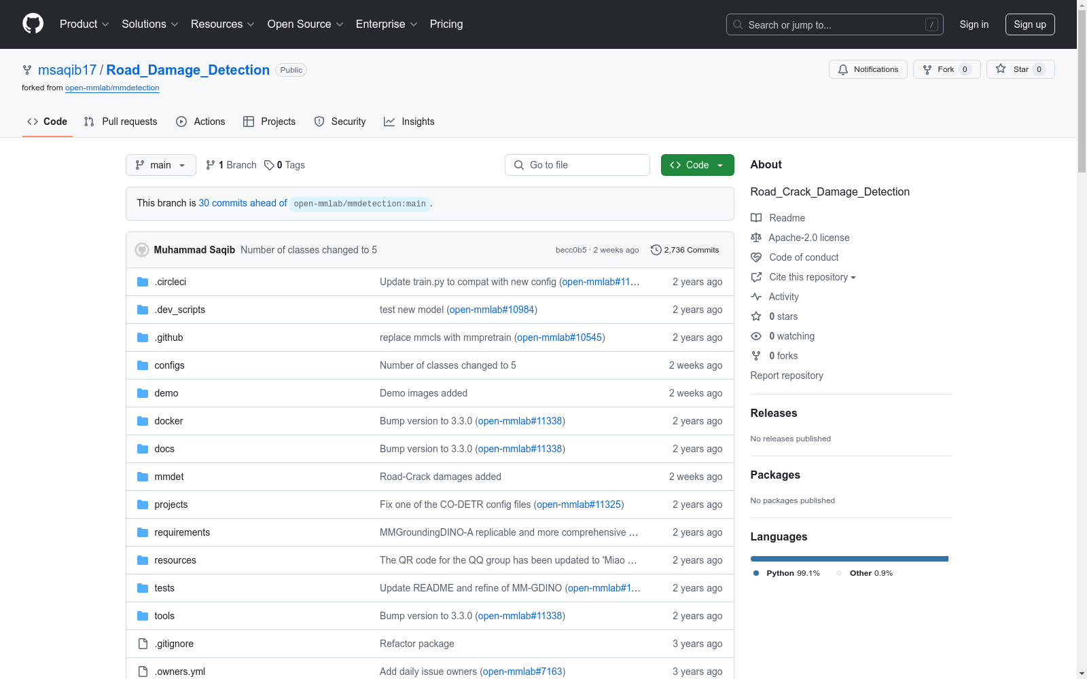
Task: Open the msaqib17 user profile link
Action: click(x=67, y=70)
